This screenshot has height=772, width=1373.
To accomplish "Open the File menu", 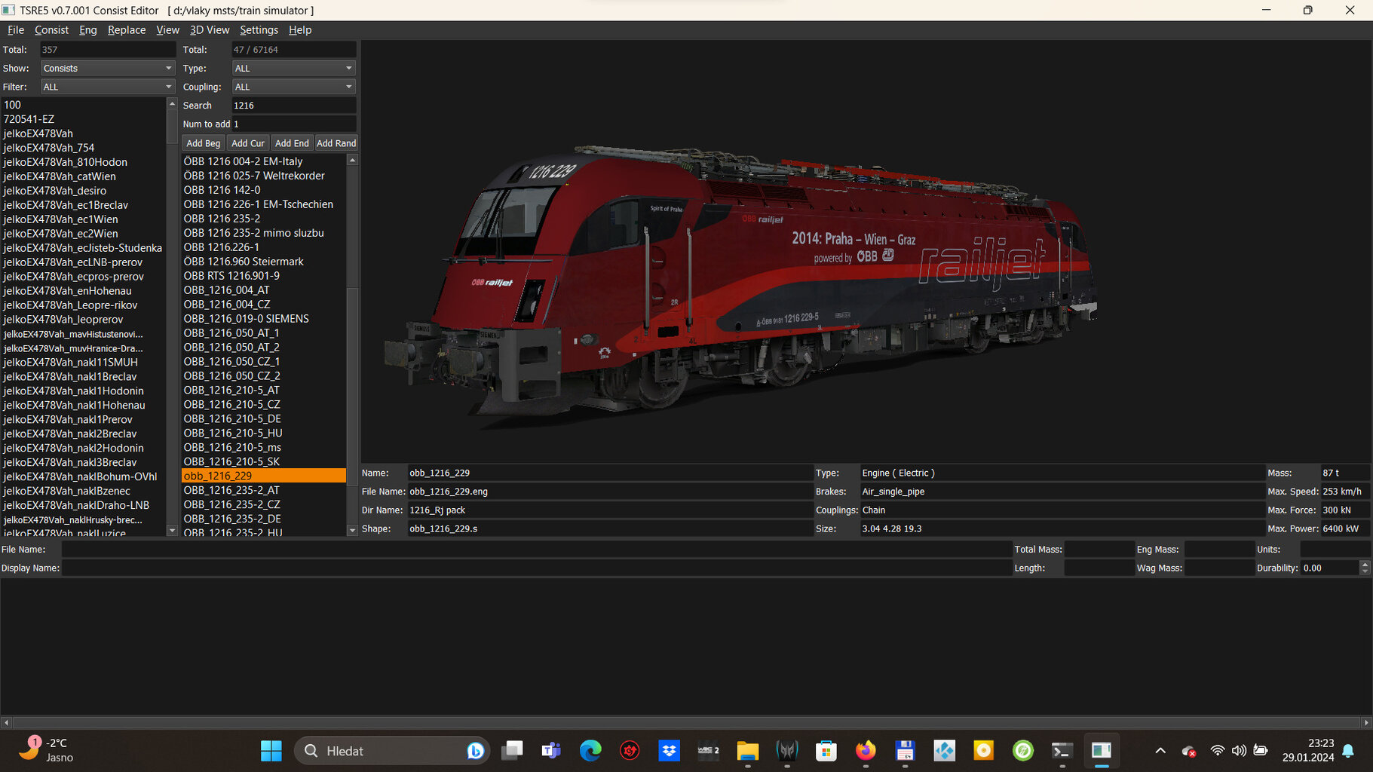I will (x=16, y=30).
